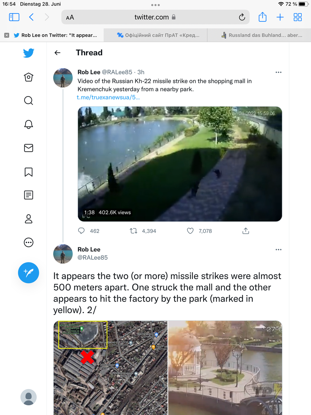
Task: Expand the More circle menu in sidebar
Action: point(29,242)
